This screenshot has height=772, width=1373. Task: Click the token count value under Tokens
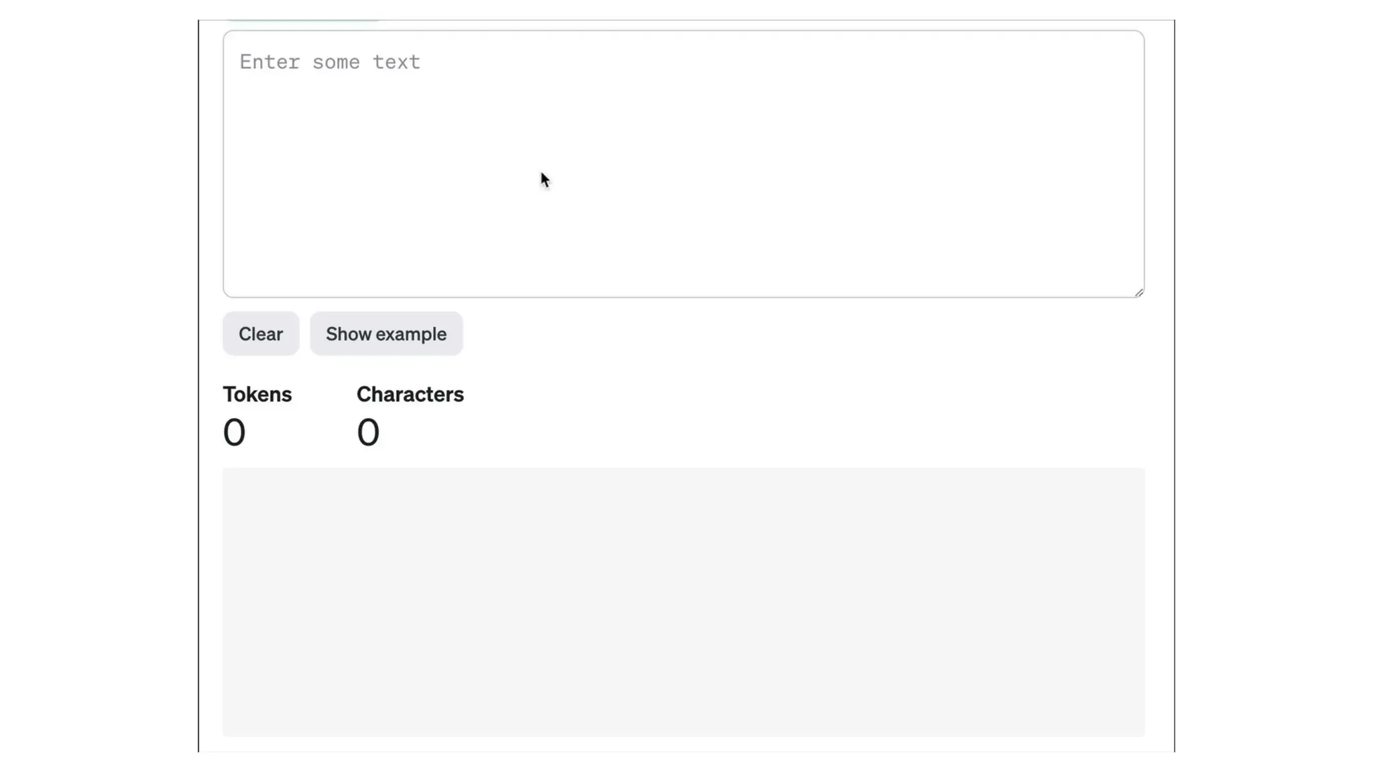coord(234,432)
